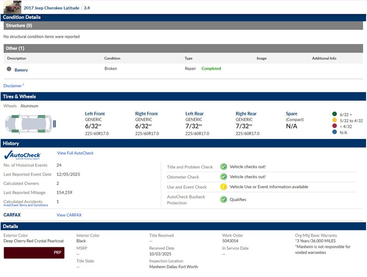Click the car tire diagram icon
The height and width of the screenshot is (277, 367).
[30, 123]
